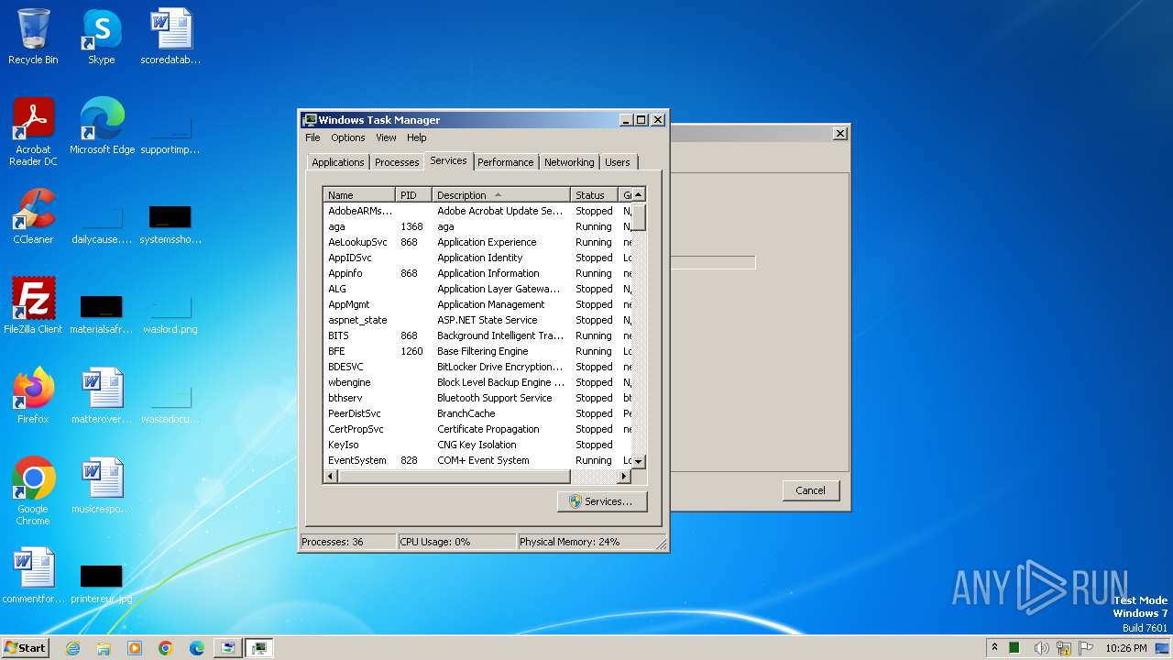The width and height of the screenshot is (1173, 660).
Task: Click the Services... button
Action: [601, 501]
